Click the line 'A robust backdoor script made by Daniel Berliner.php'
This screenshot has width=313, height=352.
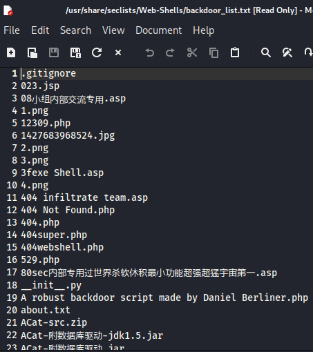pyautogui.click(x=164, y=298)
